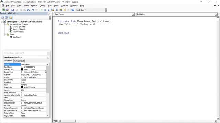Open the Properties Window toolbar icon
The width and height of the screenshot is (220, 123).
pyautogui.click(x=61, y=10)
